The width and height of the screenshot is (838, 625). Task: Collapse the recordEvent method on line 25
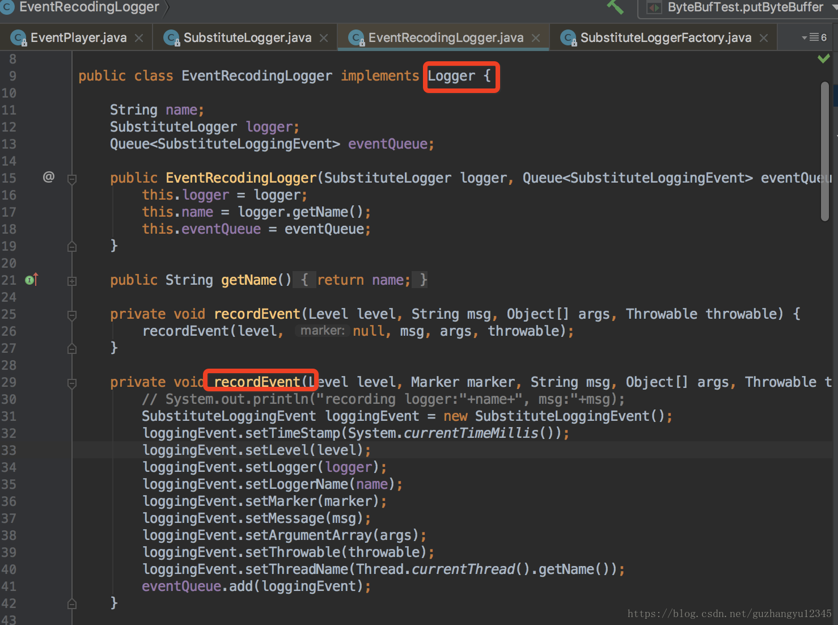72,315
